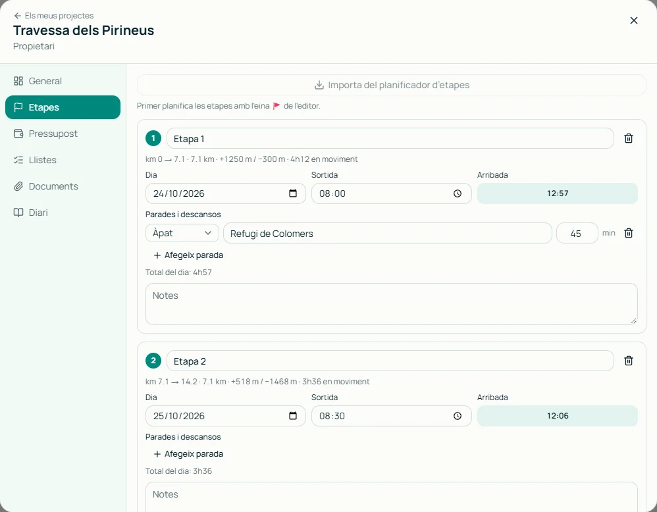The width and height of the screenshot is (657, 512).
Task: Add a stop to Etapa 1
Action: (188, 255)
